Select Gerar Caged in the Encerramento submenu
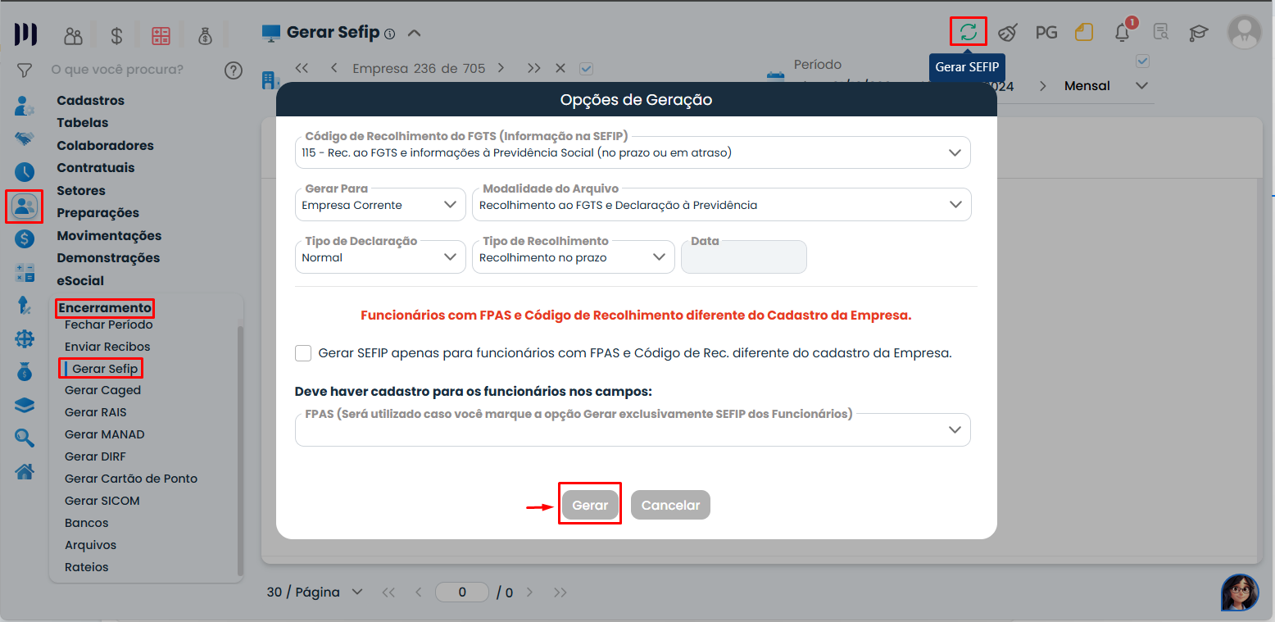This screenshot has width=1275, height=622. pos(103,390)
